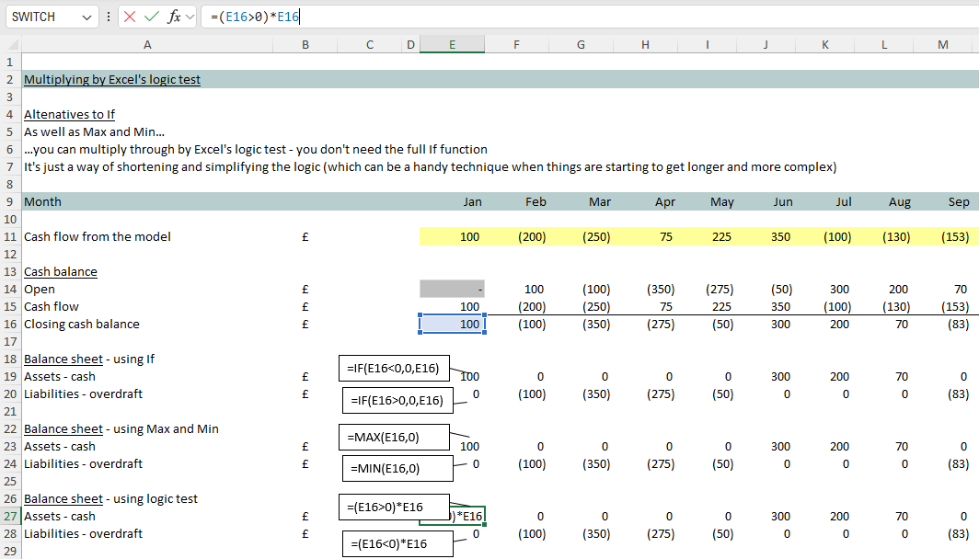The image size is (979, 559).
Task: Click the =IF(E16<0,0,E16) callout box
Action: coord(393,369)
